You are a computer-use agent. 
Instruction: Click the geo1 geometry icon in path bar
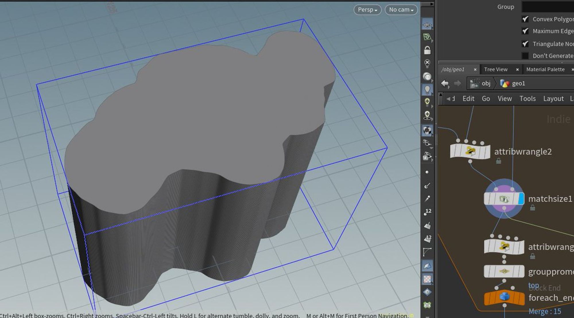click(x=504, y=83)
